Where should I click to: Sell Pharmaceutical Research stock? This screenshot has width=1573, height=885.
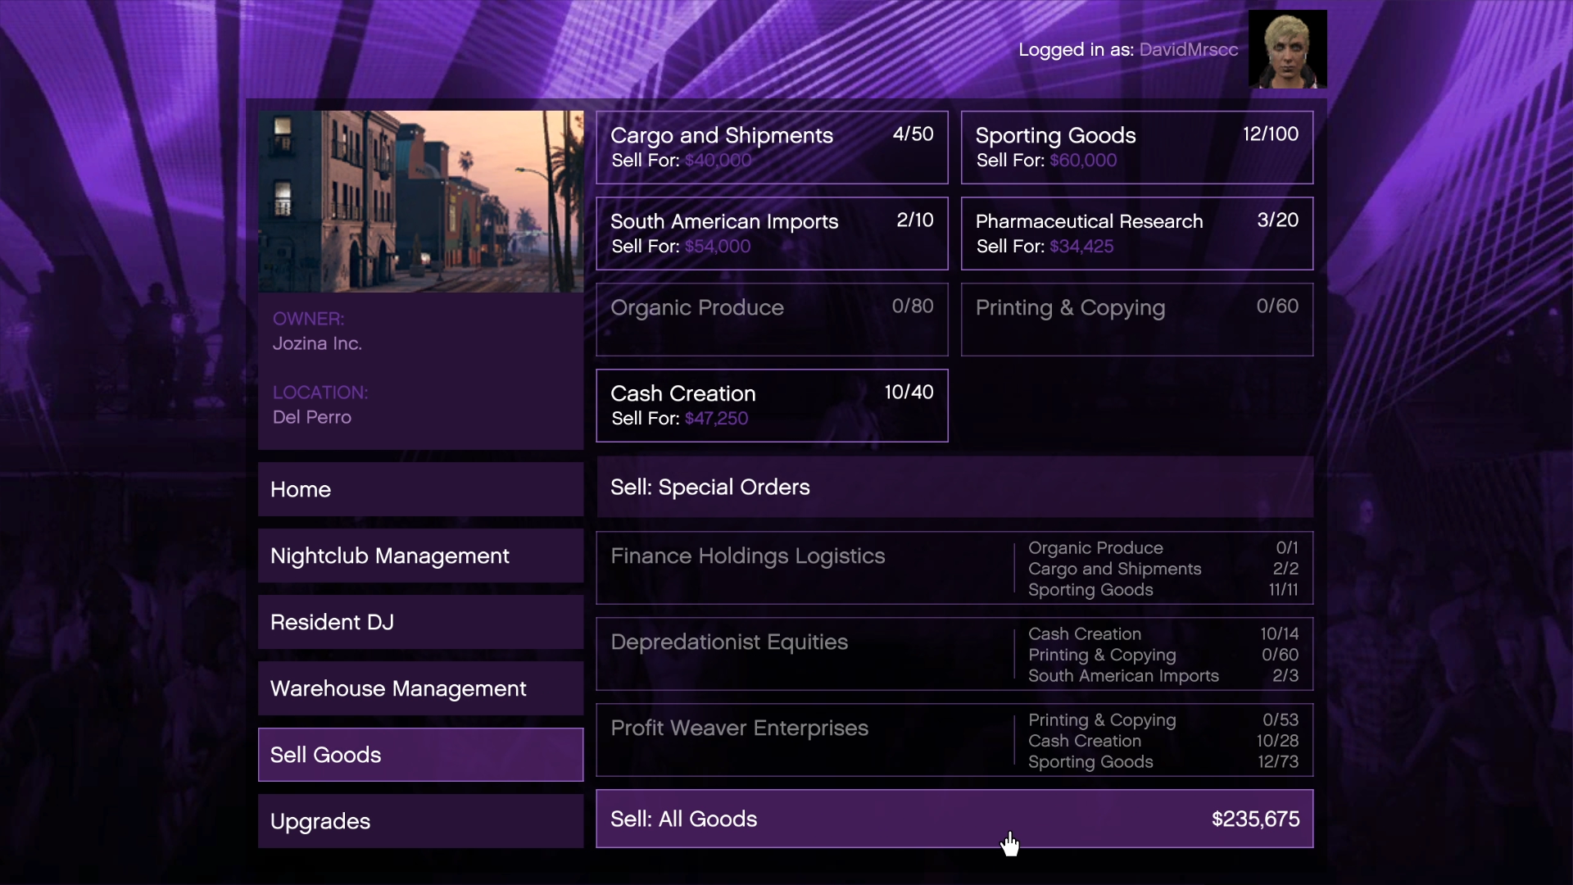[1136, 234]
